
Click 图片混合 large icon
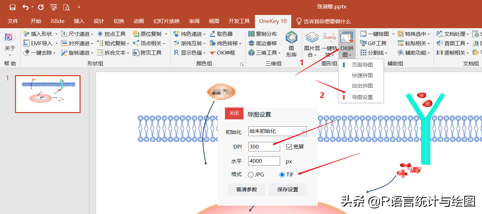(x=312, y=37)
